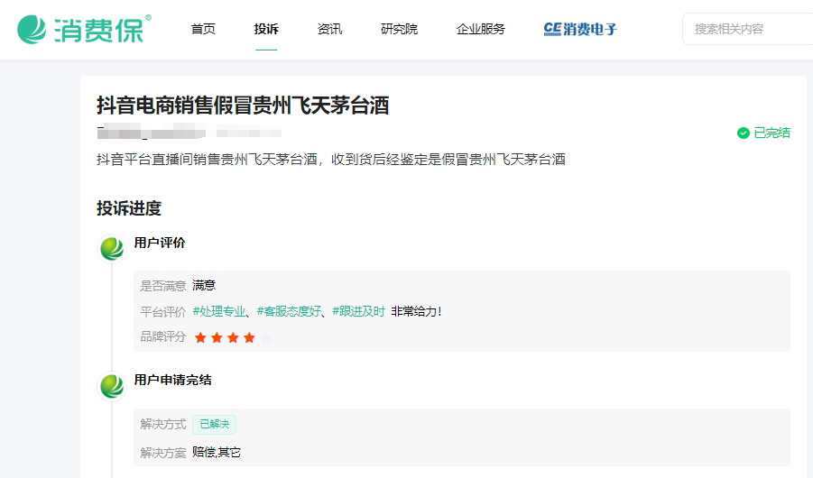
Task: Open the 首页 navigation tab
Action: pyautogui.click(x=203, y=29)
